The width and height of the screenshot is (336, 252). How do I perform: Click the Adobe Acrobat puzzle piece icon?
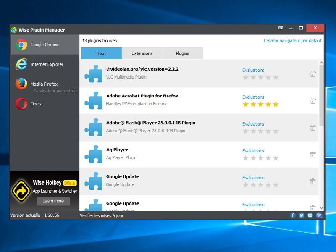point(94,100)
